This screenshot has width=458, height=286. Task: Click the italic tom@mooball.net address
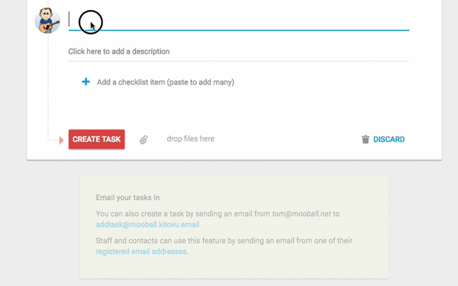click(301, 214)
